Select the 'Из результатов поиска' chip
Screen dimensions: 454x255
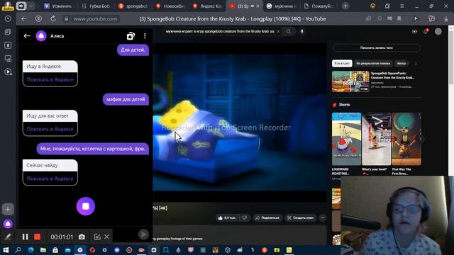[373, 63]
